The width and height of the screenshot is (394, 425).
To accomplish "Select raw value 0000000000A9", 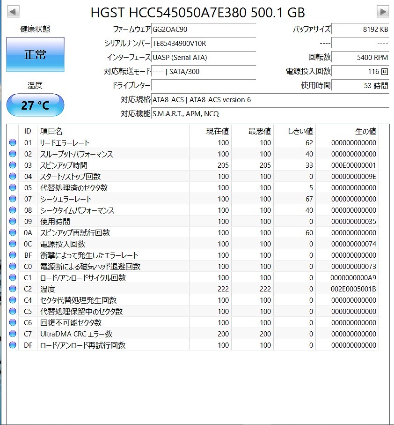I will click(x=354, y=278).
